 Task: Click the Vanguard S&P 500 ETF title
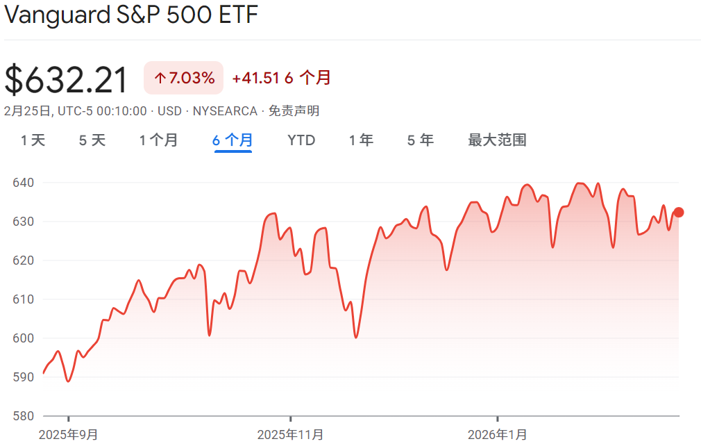[x=130, y=15]
